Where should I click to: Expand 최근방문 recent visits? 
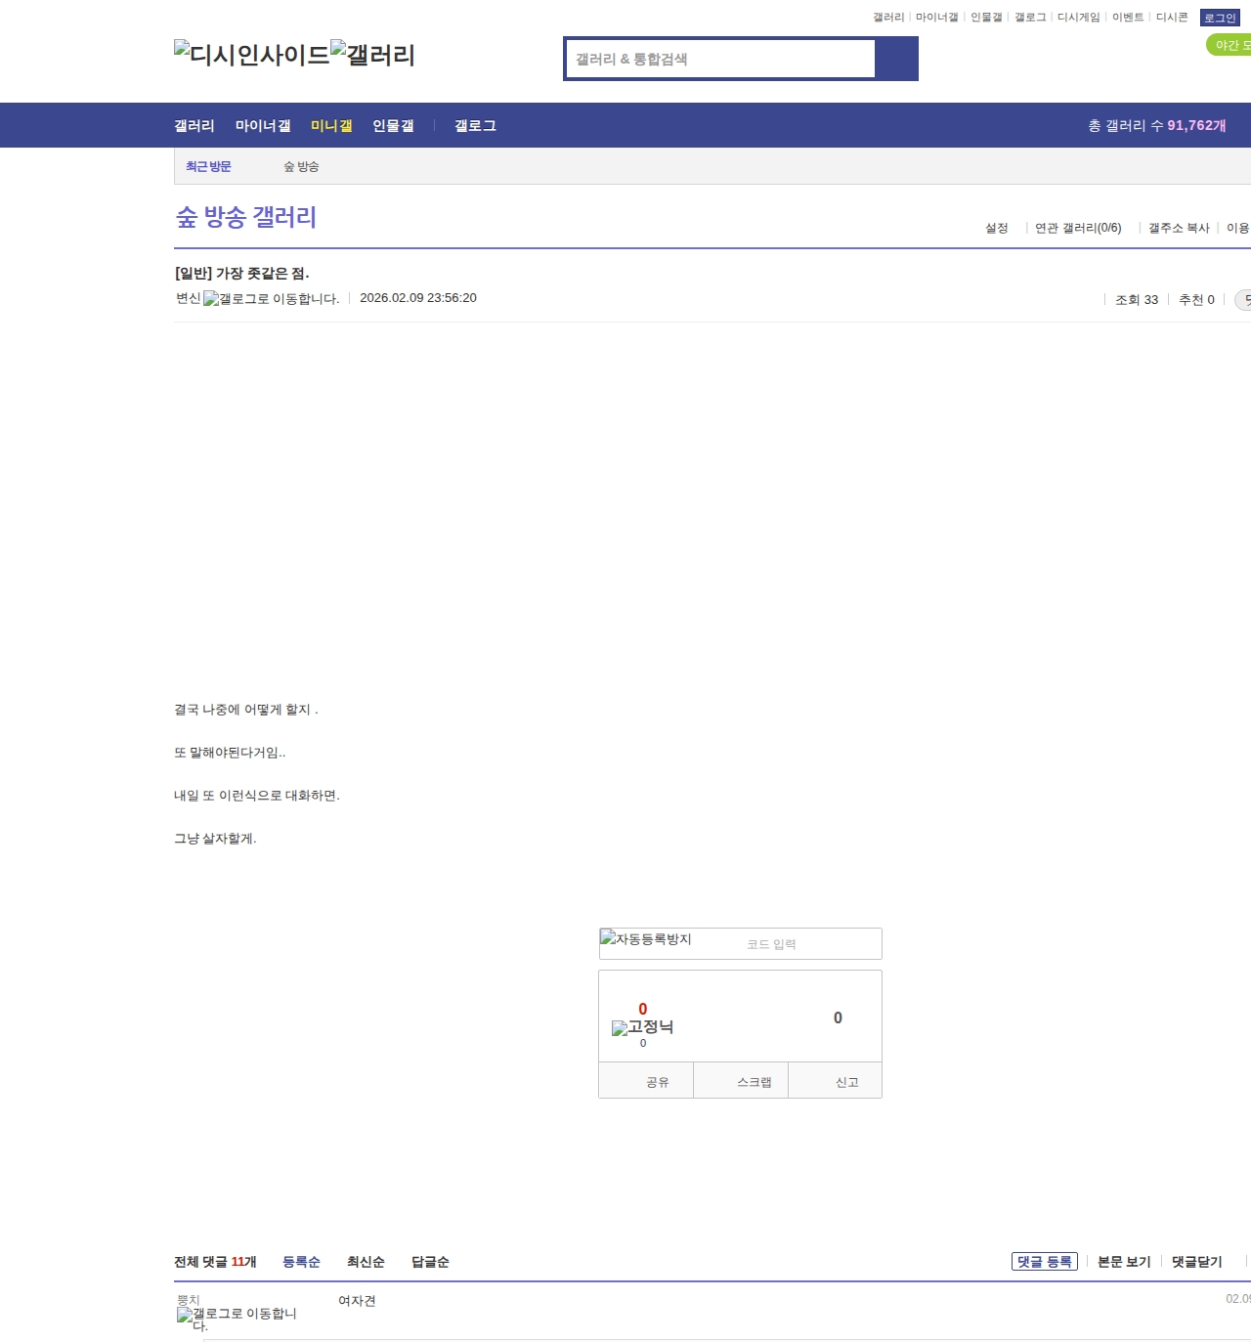tap(208, 167)
